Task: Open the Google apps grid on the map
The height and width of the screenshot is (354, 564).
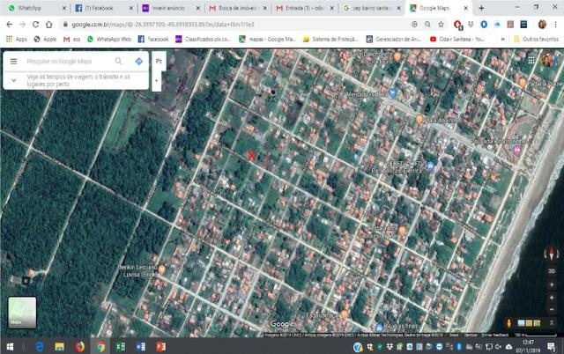Action: [531, 61]
